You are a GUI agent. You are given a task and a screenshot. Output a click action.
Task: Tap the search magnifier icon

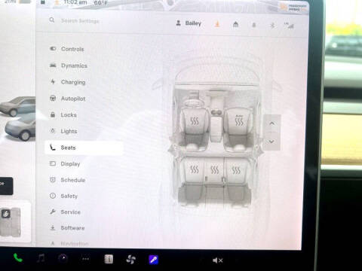pos(52,20)
